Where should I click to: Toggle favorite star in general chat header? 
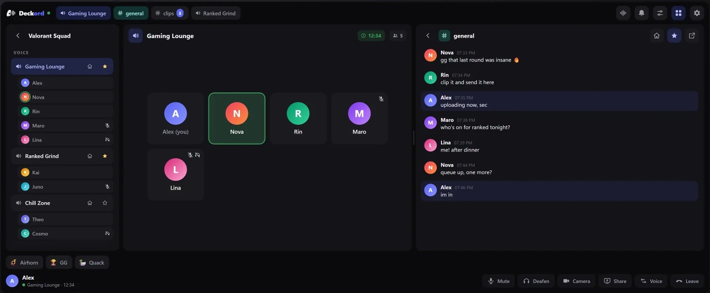(x=674, y=36)
